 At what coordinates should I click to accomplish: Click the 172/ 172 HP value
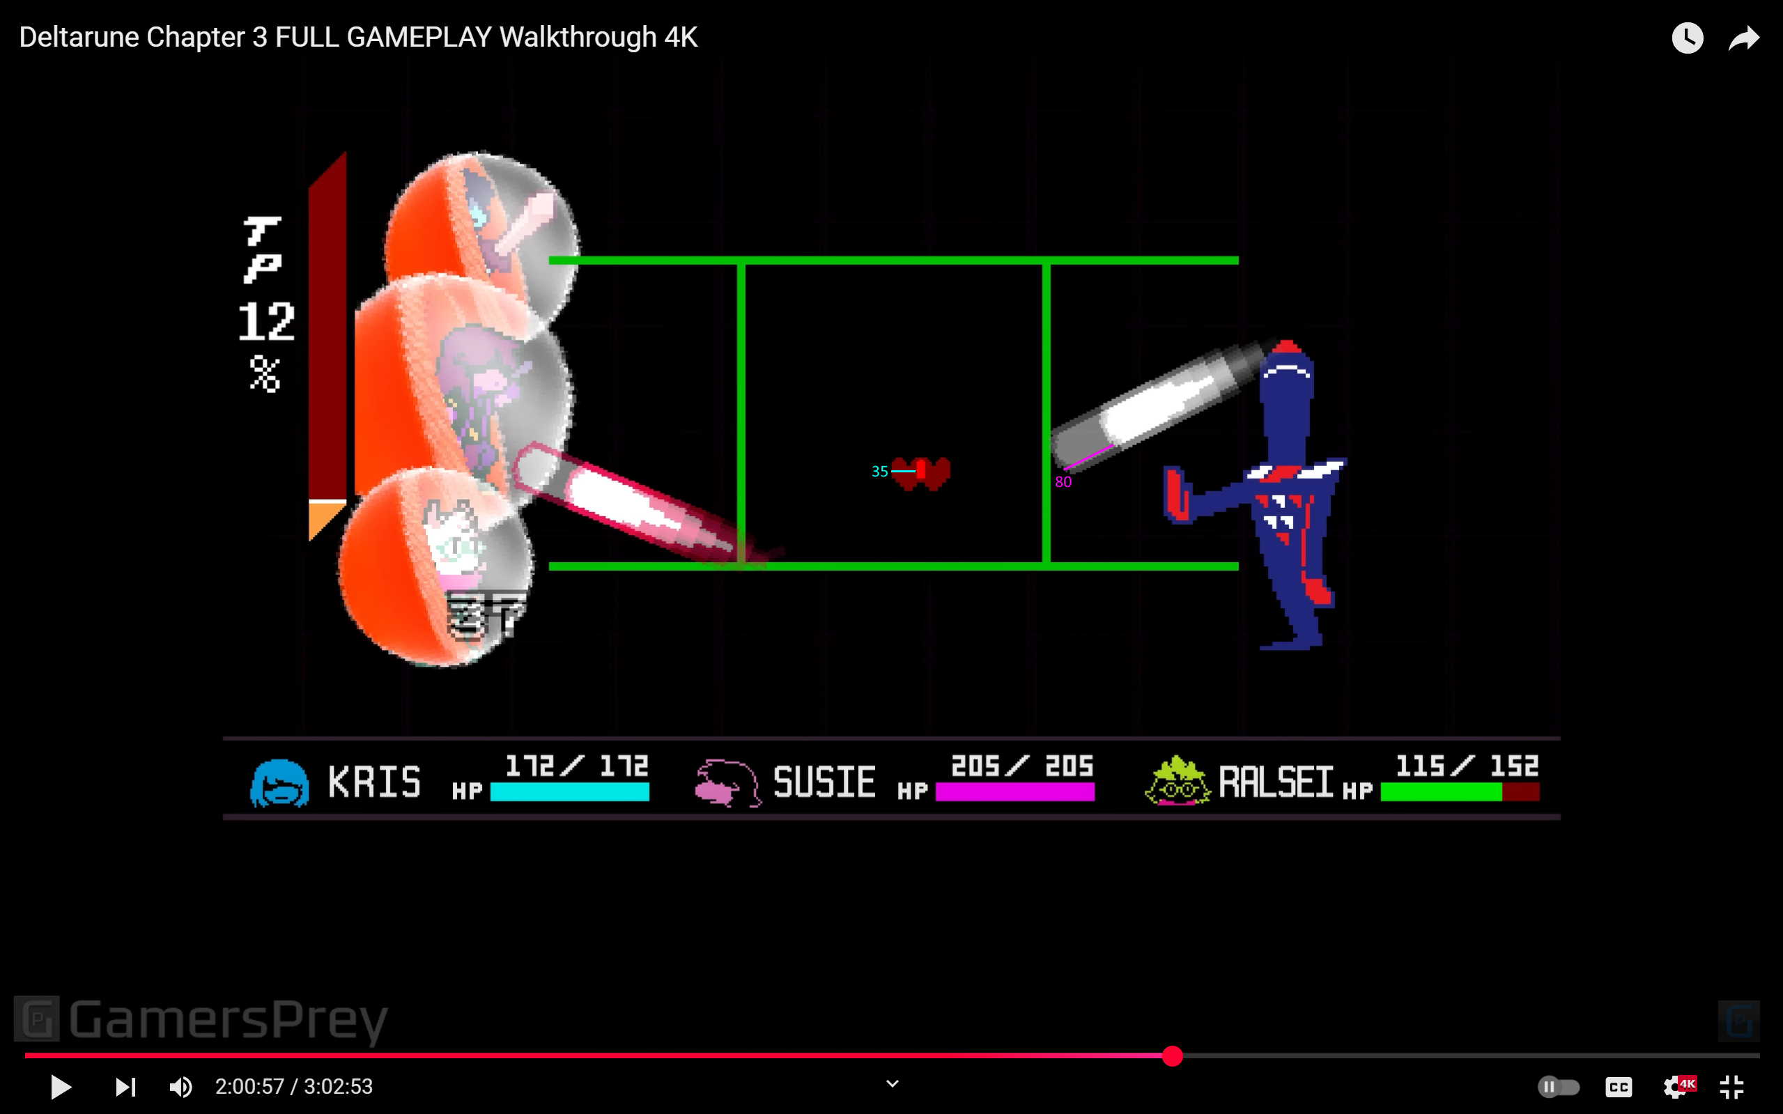coord(577,766)
